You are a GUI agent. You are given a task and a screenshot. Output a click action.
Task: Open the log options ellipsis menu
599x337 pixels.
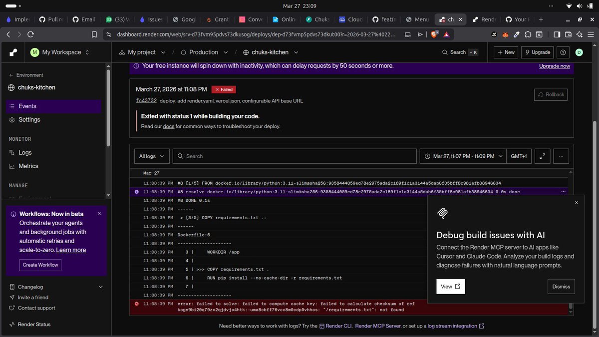click(x=561, y=156)
